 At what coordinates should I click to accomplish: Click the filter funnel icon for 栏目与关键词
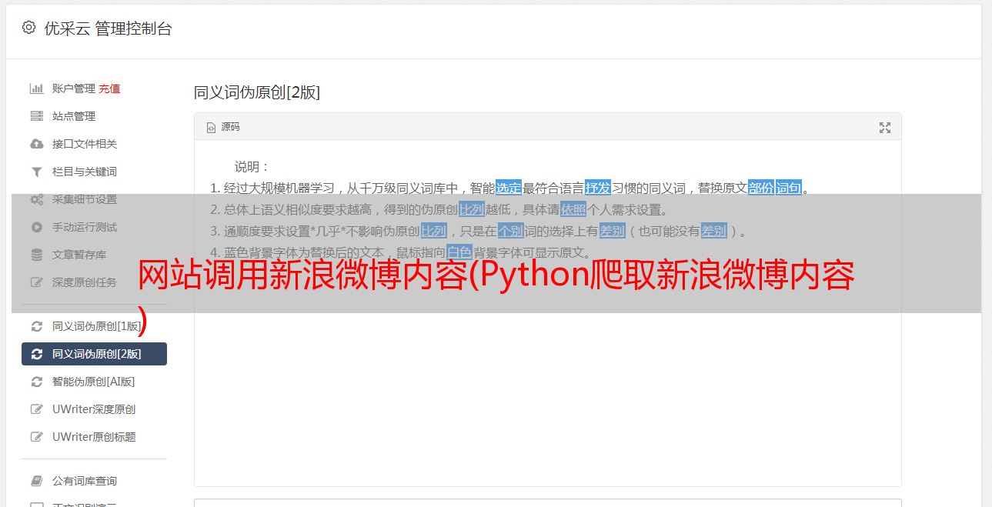point(36,172)
